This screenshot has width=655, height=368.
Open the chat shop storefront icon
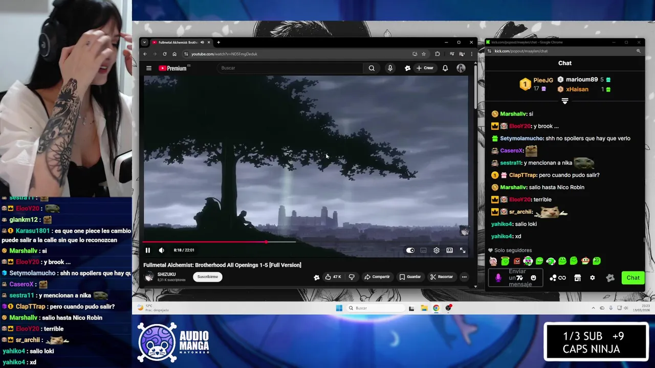[x=578, y=278]
